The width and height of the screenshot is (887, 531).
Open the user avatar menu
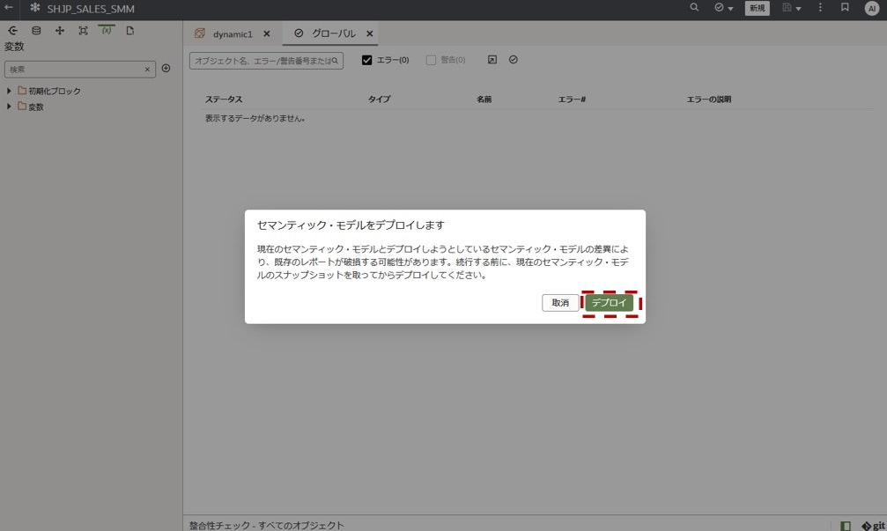tap(872, 9)
